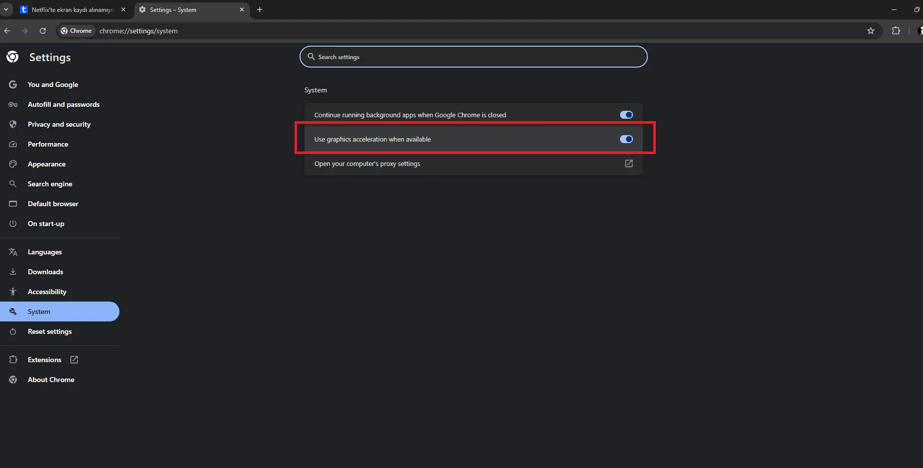Viewport: 923px width, 468px height.
Task: Click the power icon for On start-up
Action: click(13, 224)
